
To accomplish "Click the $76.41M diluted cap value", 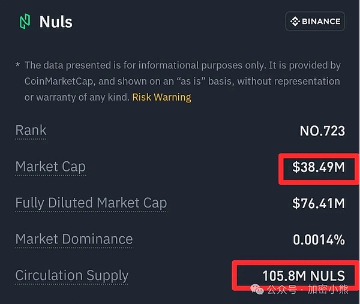I will click(319, 204).
